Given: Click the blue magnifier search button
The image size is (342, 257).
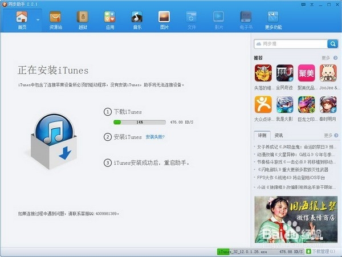Looking at the screenshot, I should (333, 44).
